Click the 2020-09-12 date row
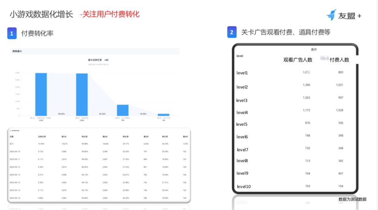378x210 pixels. pos(15,167)
